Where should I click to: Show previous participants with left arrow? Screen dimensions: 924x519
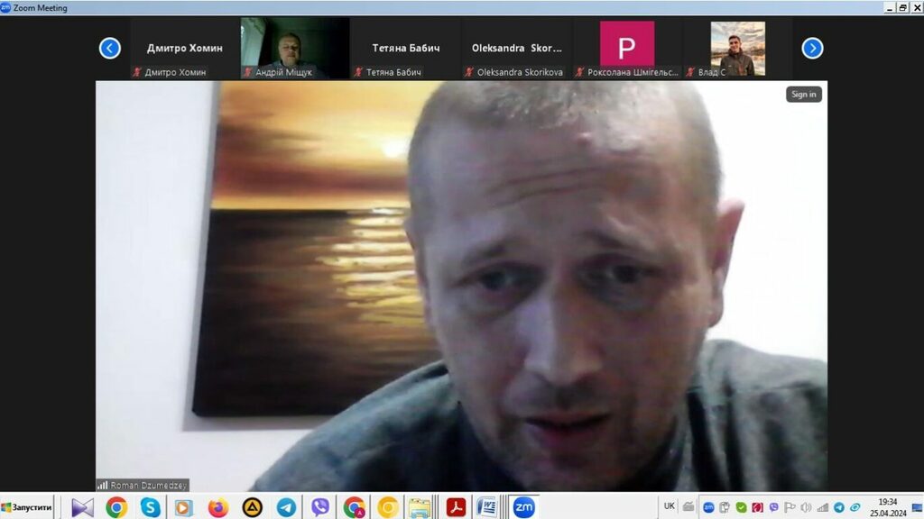pos(110,49)
